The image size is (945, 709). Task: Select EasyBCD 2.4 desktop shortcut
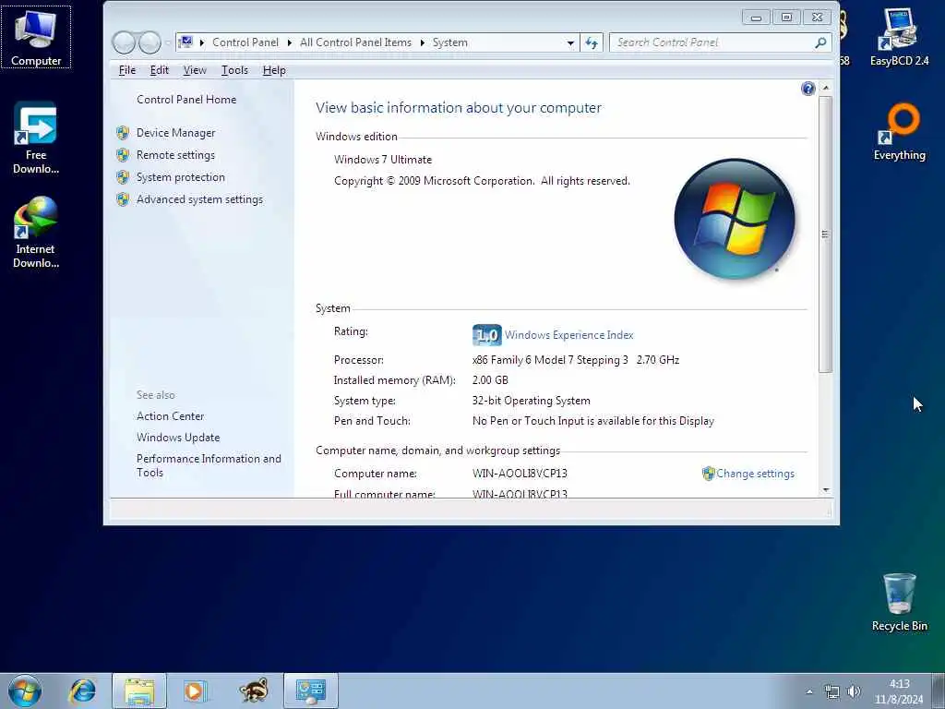pos(899,37)
